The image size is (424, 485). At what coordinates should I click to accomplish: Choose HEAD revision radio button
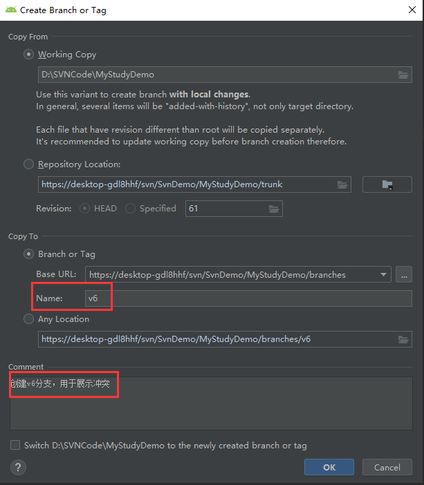pyautogui.click(x=84, y=209)
